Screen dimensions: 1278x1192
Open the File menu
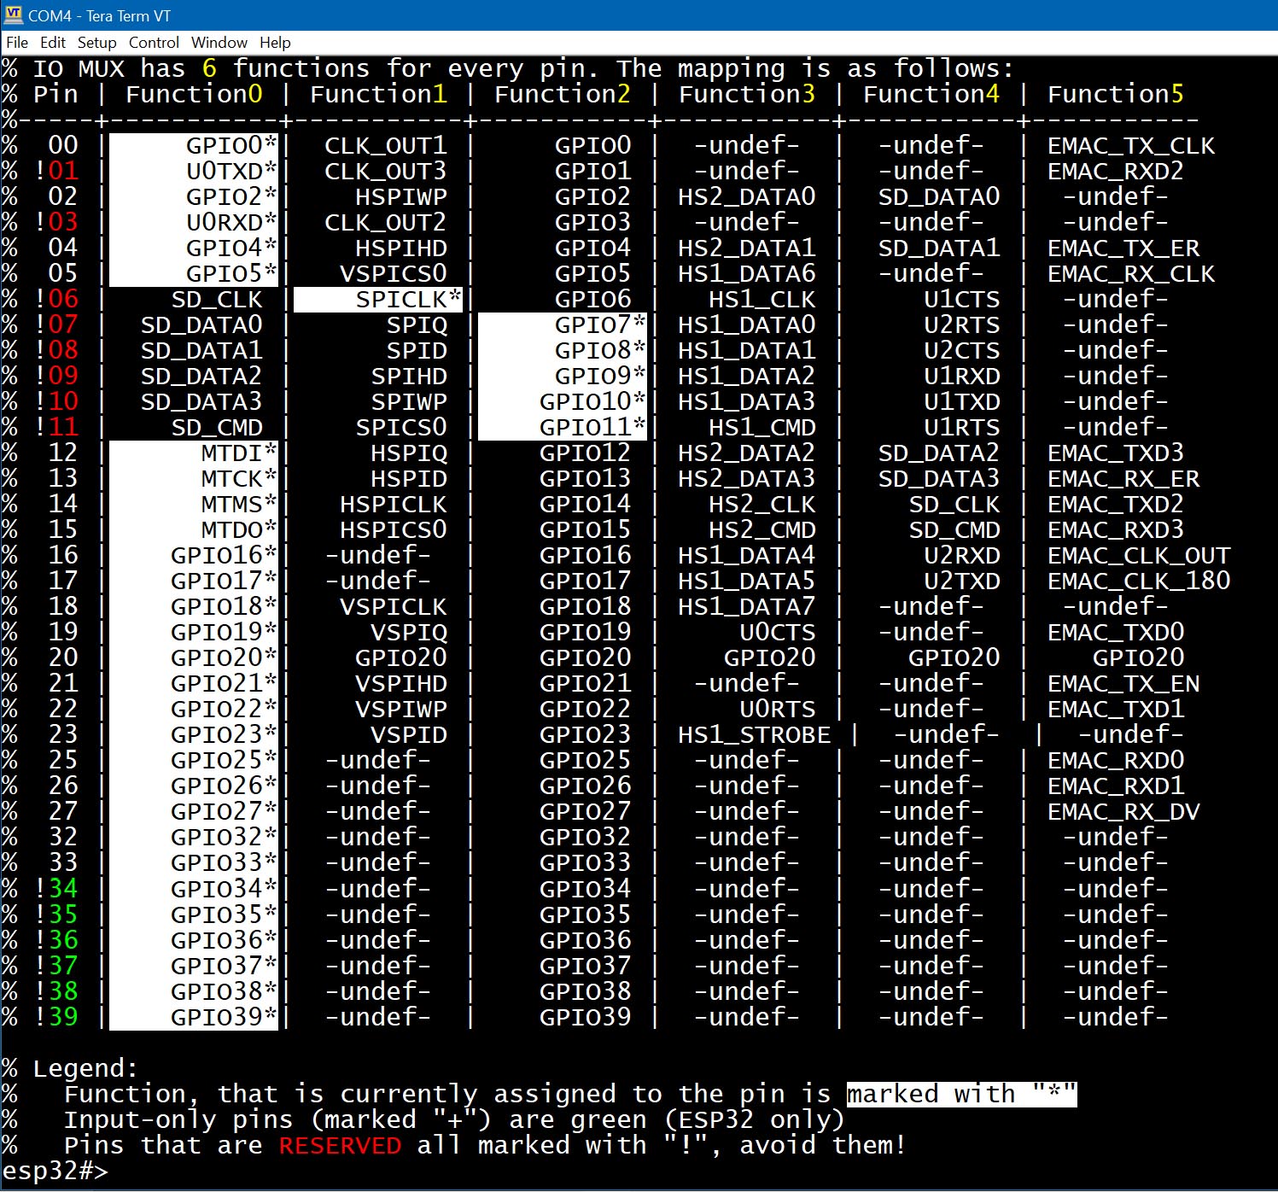(17, 43)
